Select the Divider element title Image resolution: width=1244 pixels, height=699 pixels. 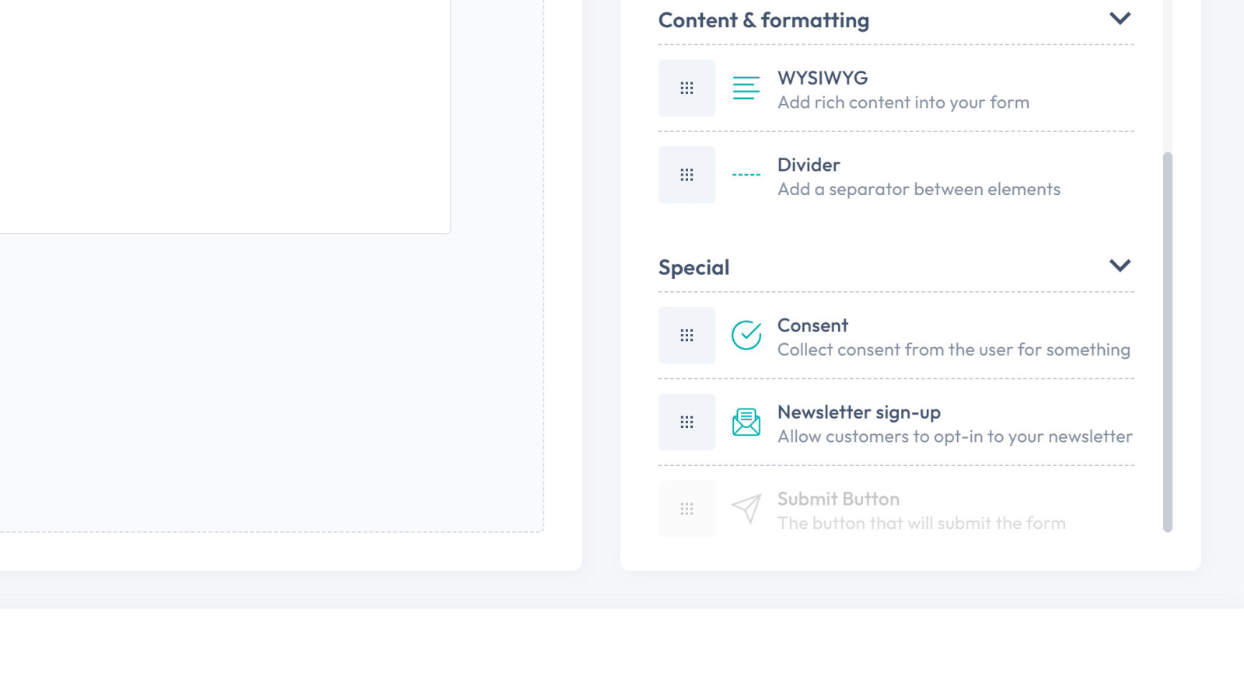[x=809, y=165]
